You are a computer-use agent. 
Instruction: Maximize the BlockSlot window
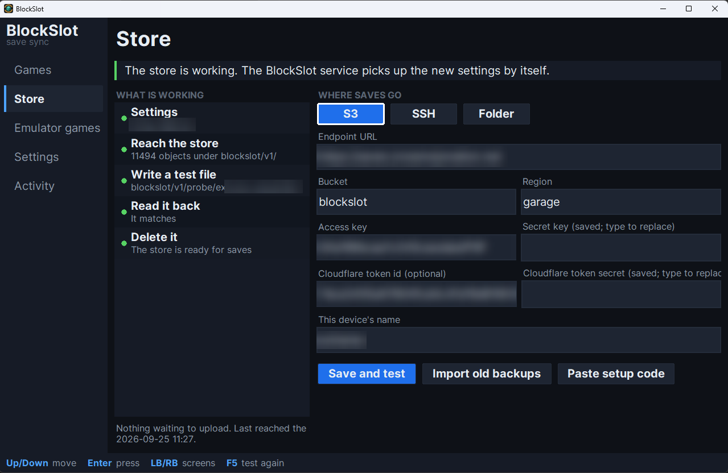(x=689, y=9)
